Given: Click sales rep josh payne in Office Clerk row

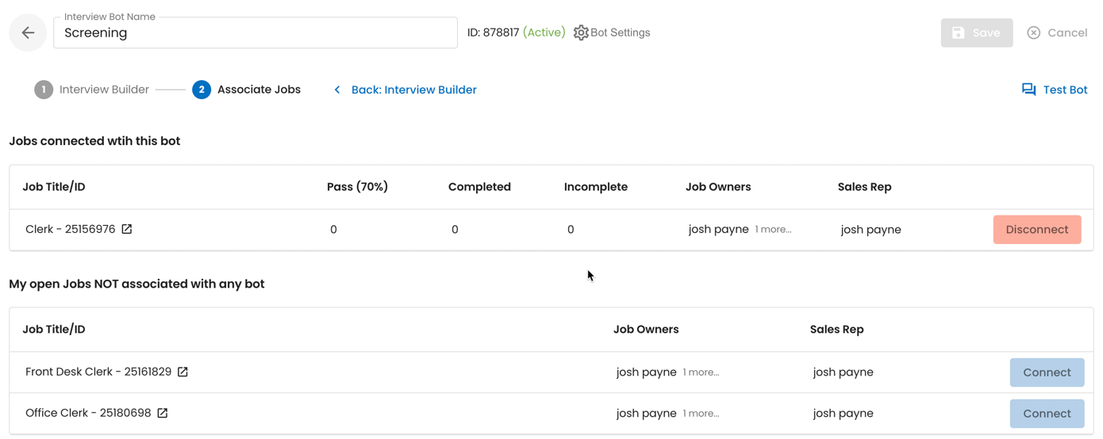Looking at the screenshot, I should coord(843,413).
